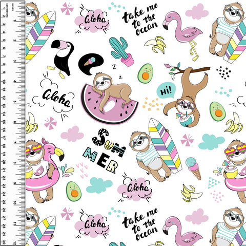Click the two-scoop ice cream cone illustration
Viewport: 246px width, 246px height.
194,168
